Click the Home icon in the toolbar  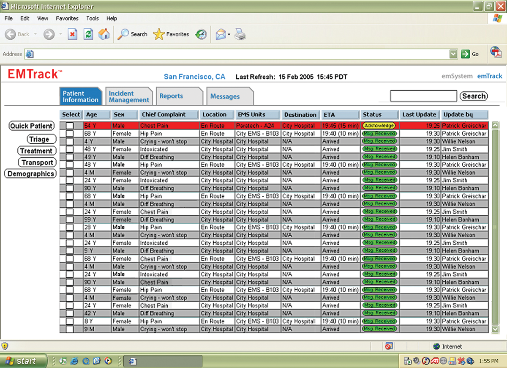point(104,35)
